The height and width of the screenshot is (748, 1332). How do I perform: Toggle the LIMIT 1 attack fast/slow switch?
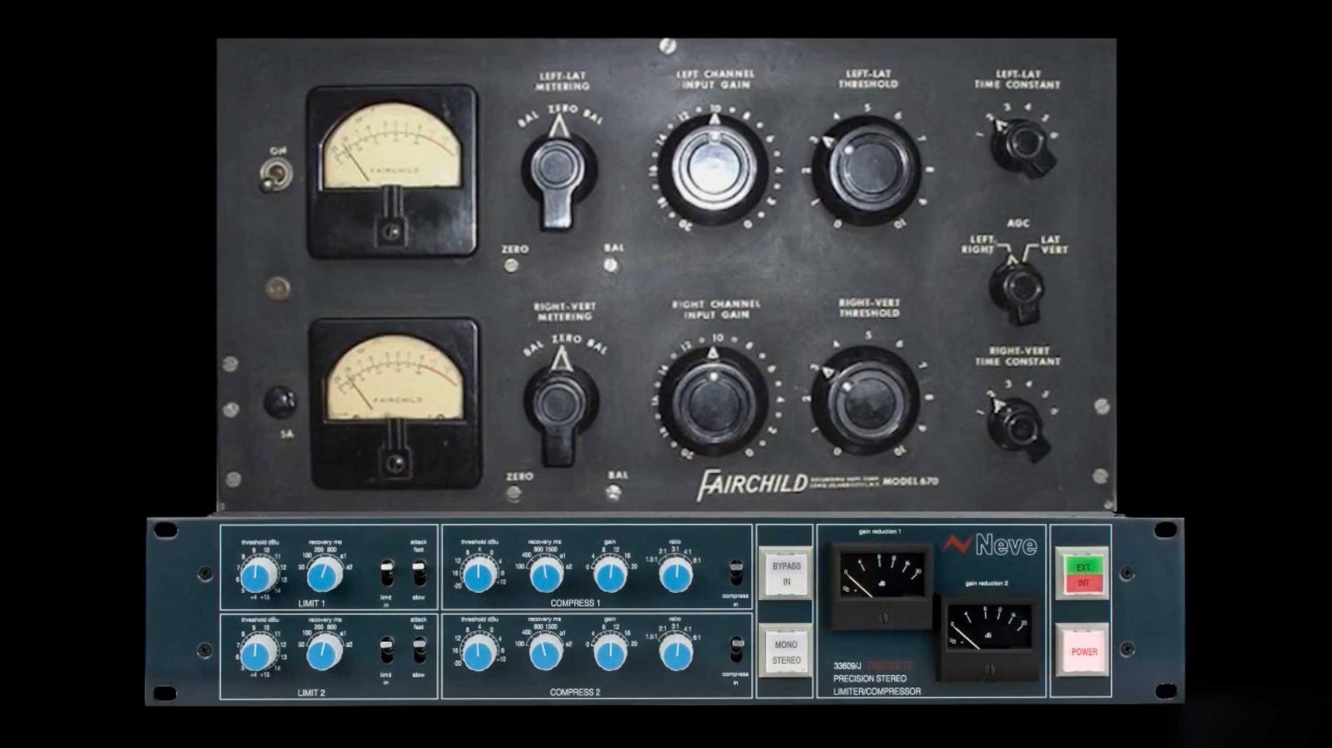[419, 573]
